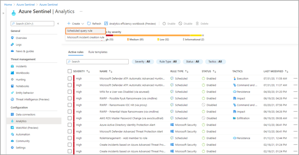The width and height of the screenshot is (299, 155).
Task: Click the Azure Sentinel flask icon in header
Action: pos(14,13)
